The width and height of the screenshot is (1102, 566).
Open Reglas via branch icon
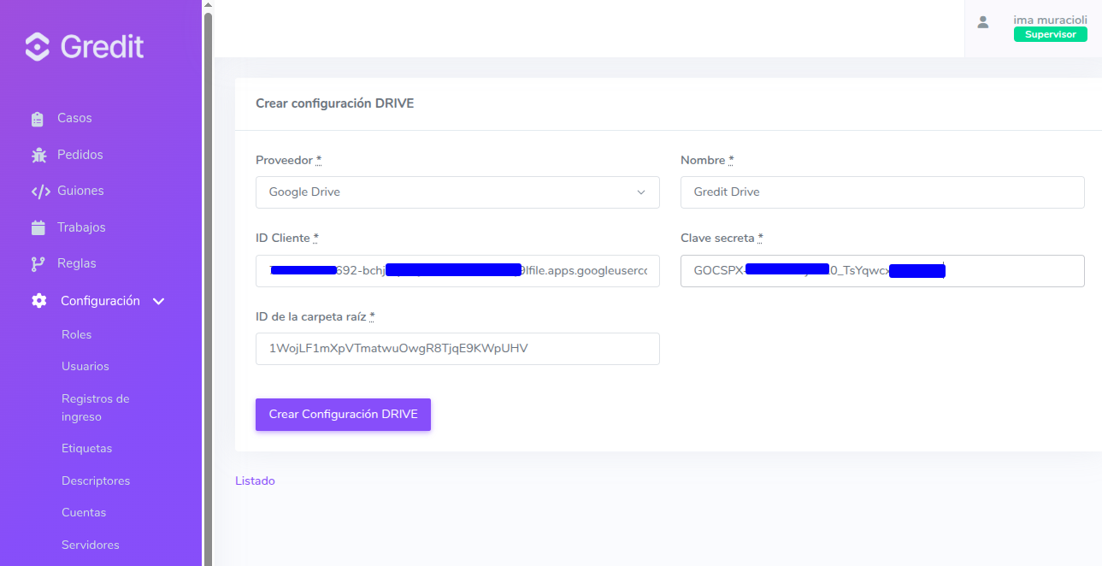coord(38,264)
